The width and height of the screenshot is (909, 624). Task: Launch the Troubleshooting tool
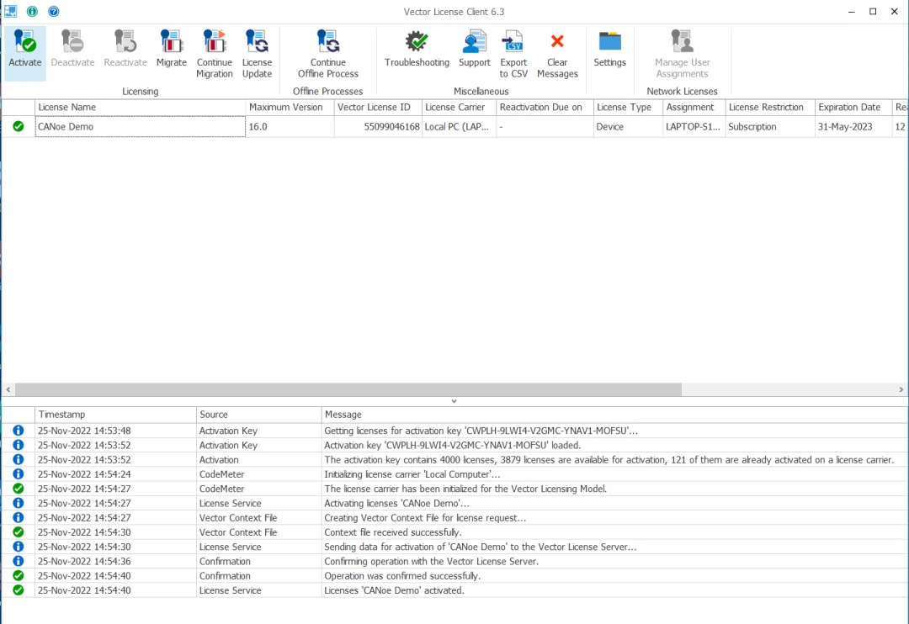(417, 49)
